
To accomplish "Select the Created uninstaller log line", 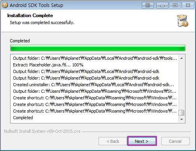I will [94, 85].
